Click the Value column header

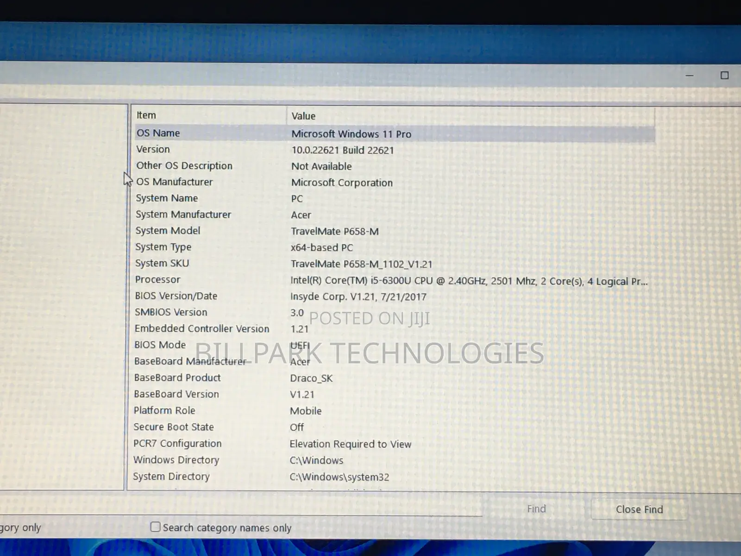click(x=471, y=116)
